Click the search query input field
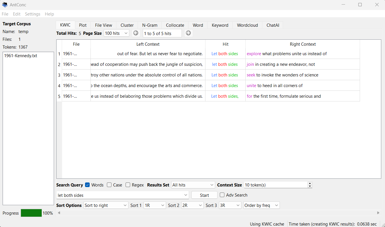Screen dimensions: 385x227 coord(120,195)
